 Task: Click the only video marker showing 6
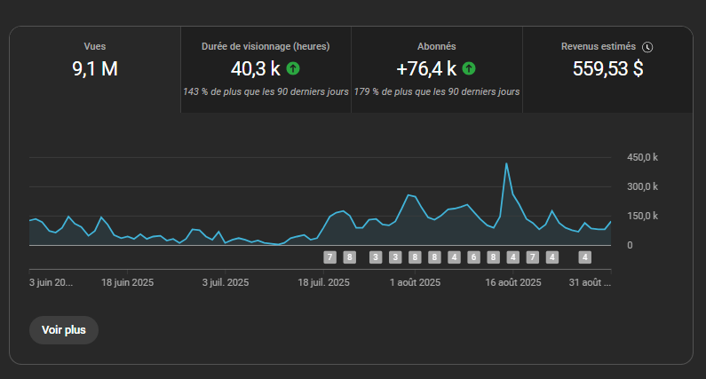pyautogui.click(x=473, y=257)
